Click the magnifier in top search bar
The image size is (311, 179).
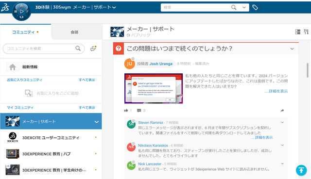click(x=234, y=8)
